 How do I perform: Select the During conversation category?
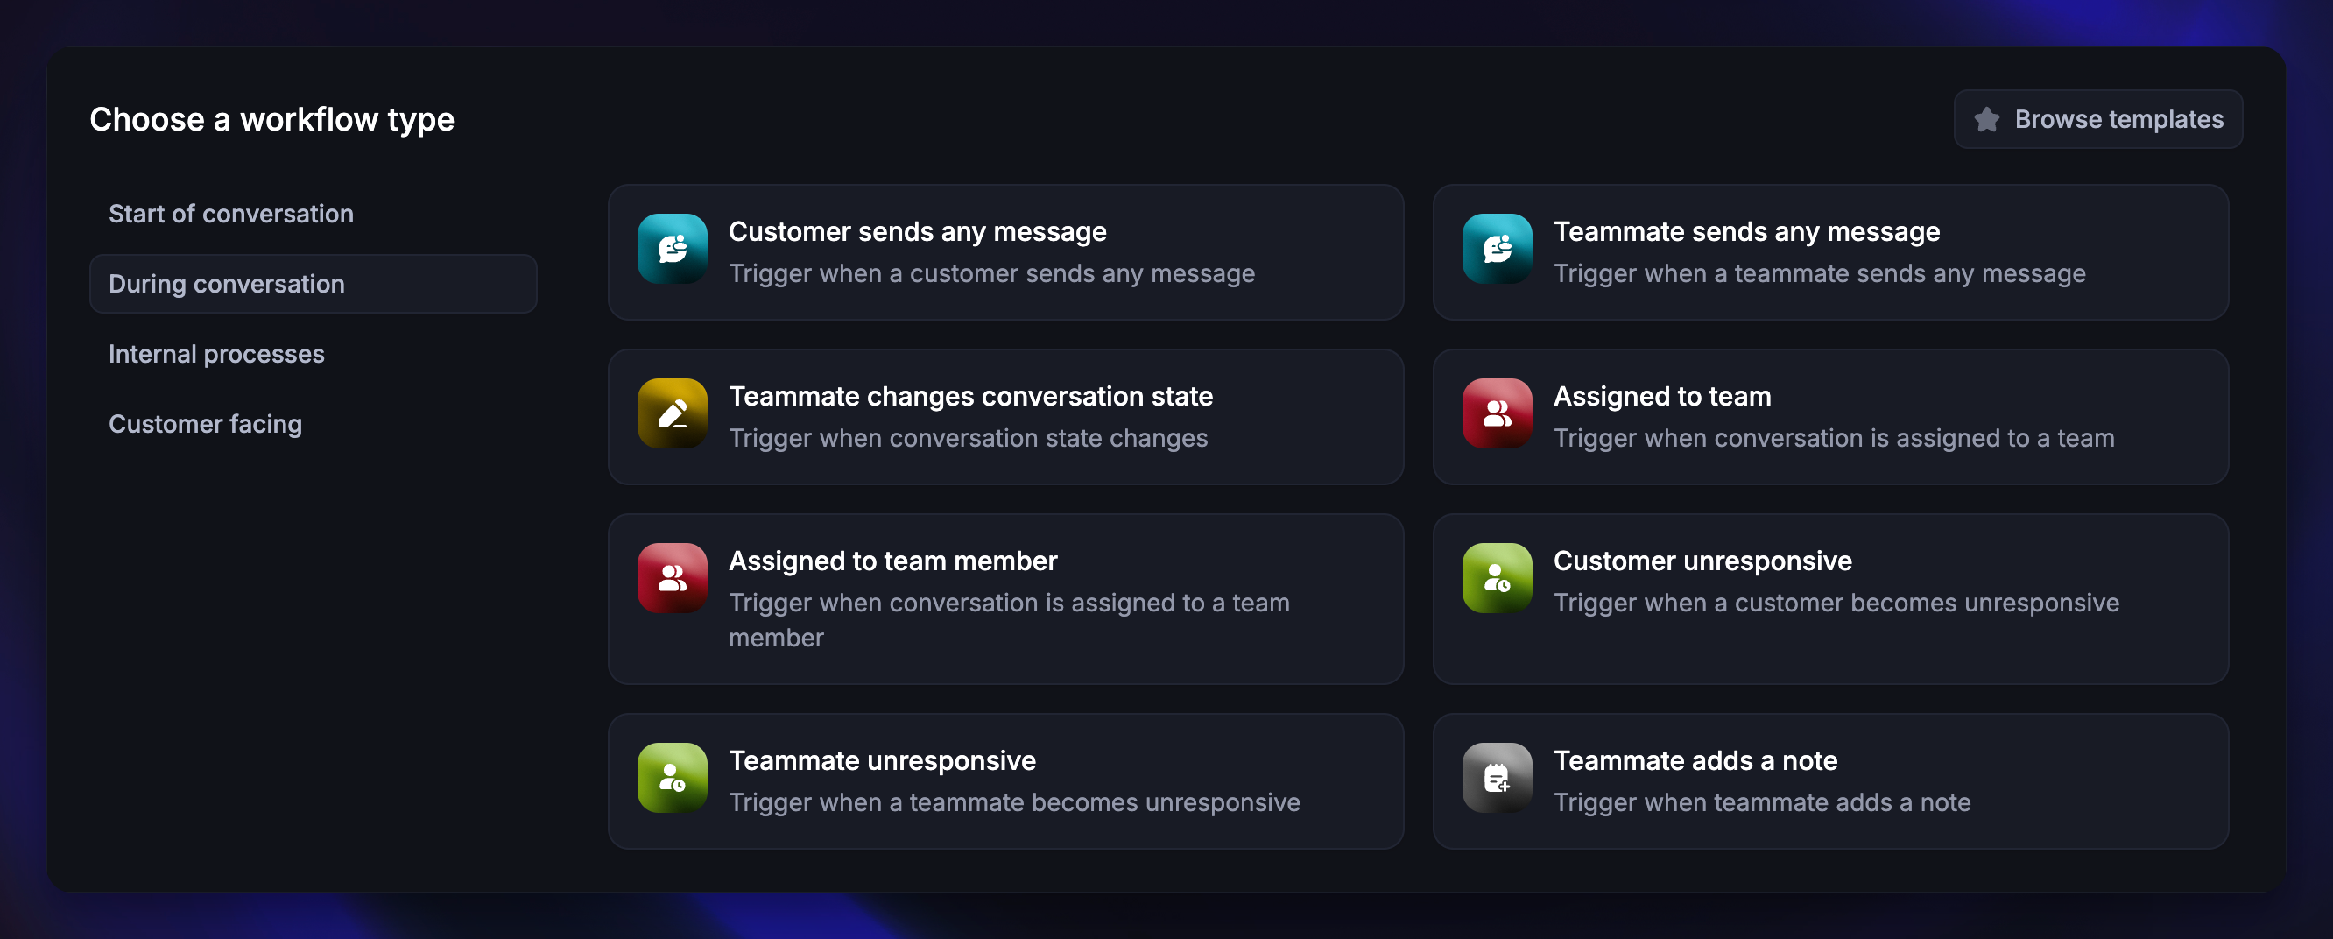coord(227,285)
